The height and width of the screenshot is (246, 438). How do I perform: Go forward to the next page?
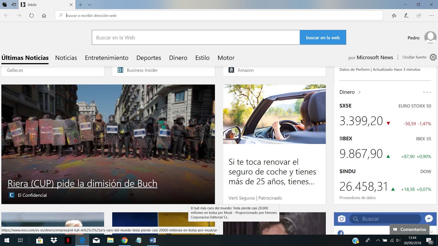[19, 16]
